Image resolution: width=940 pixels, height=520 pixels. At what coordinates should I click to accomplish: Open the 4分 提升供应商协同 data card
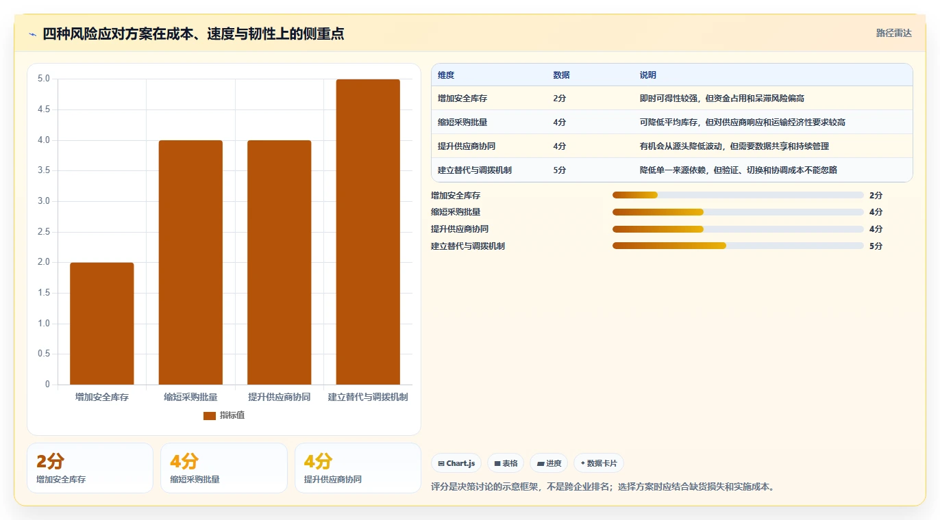coord(358,468)
